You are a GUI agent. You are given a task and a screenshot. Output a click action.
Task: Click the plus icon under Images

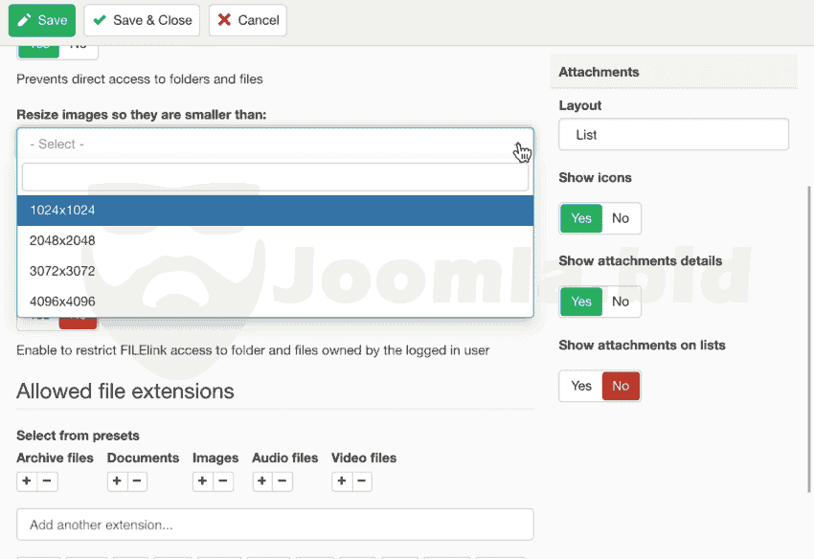[x=202, y=481]
